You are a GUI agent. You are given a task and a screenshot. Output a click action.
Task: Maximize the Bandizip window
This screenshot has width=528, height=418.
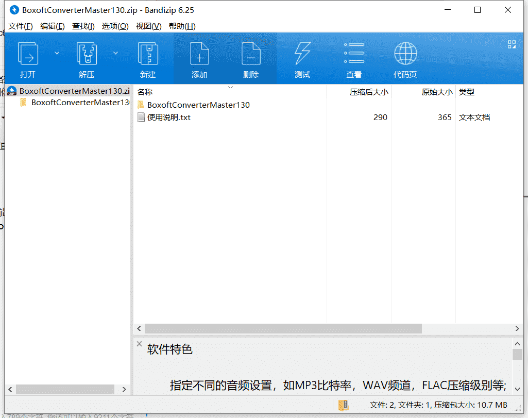tap(478, 10)
